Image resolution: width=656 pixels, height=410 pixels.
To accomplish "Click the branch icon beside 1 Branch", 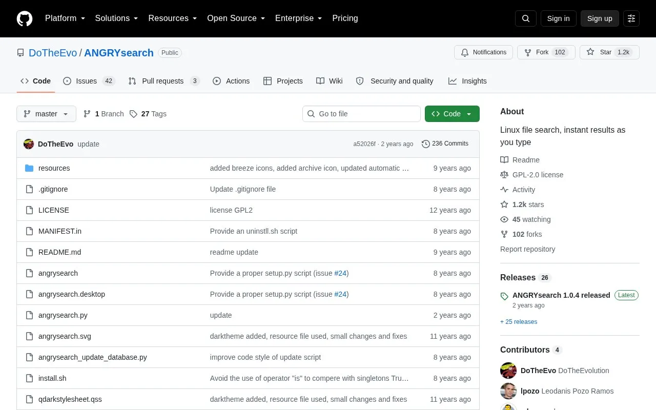I will (87, 114).
